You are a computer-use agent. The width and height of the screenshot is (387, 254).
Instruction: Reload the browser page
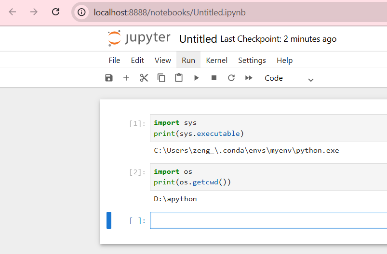[x=55, y=12]
